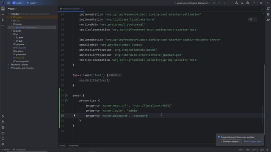The height and width of the screenshot is (152, 271).
Task: Toggle Project tool window icon
Action: click(x=3, y=8)
